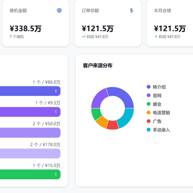
Task: Click the green 展会 donut segment
Action: (x=96, y=114)
